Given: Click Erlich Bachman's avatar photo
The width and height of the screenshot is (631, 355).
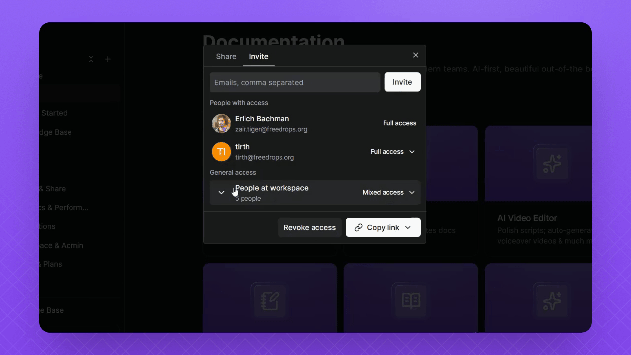Looking at the screenshot, I should pyautogui.click(x=221, y=124).
